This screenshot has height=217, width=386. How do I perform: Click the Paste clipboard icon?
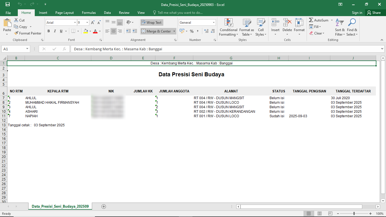point(7,23)
